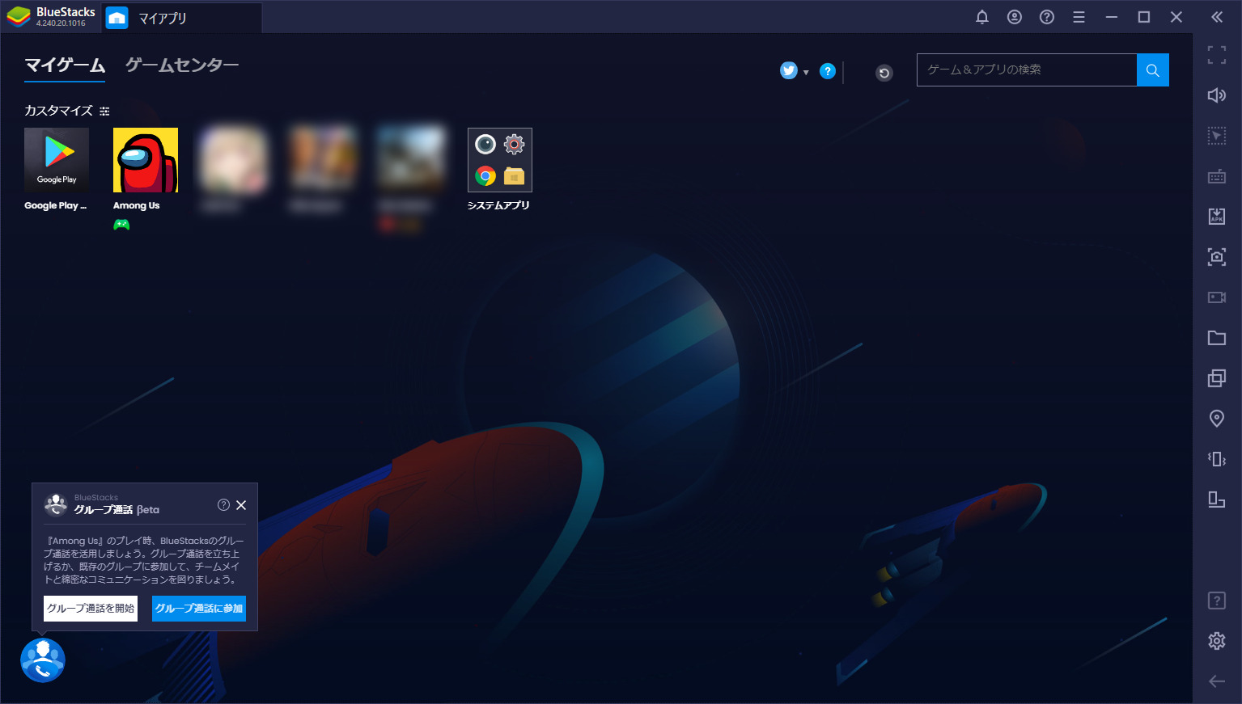
Task: Click the blue help circle near search
Action: pyautogui.click(x=828, y=71)
